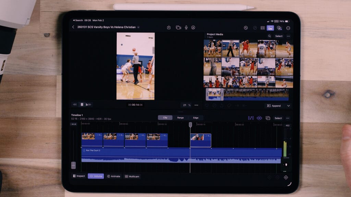Adjust the timeline zoom slider
Viewport: 351px width, 197px height.
pyautogui.click(x=73, y=166)
